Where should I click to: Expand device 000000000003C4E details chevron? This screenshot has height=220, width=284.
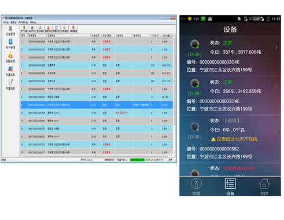click(x=276, y=47)
